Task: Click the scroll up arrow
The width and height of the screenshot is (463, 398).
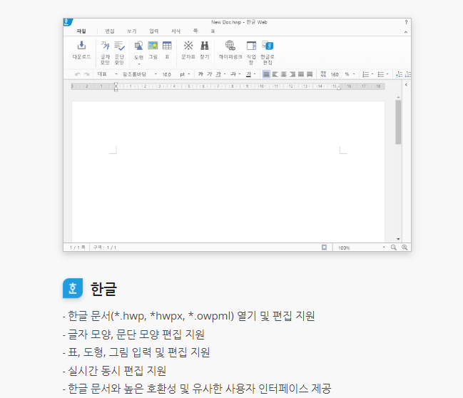Action: point(398,97)
